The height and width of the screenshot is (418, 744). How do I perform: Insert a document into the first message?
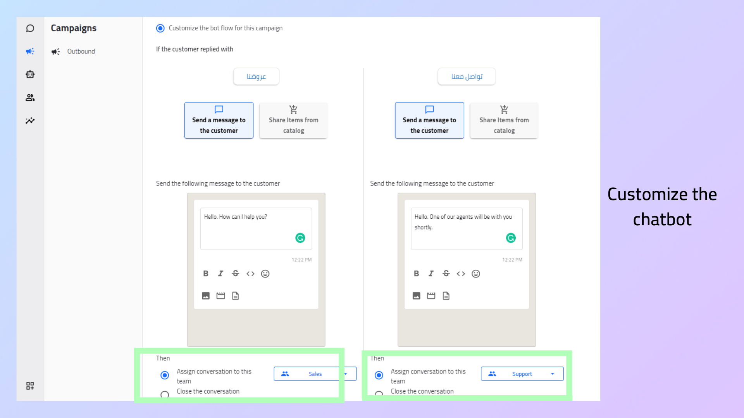236,295
